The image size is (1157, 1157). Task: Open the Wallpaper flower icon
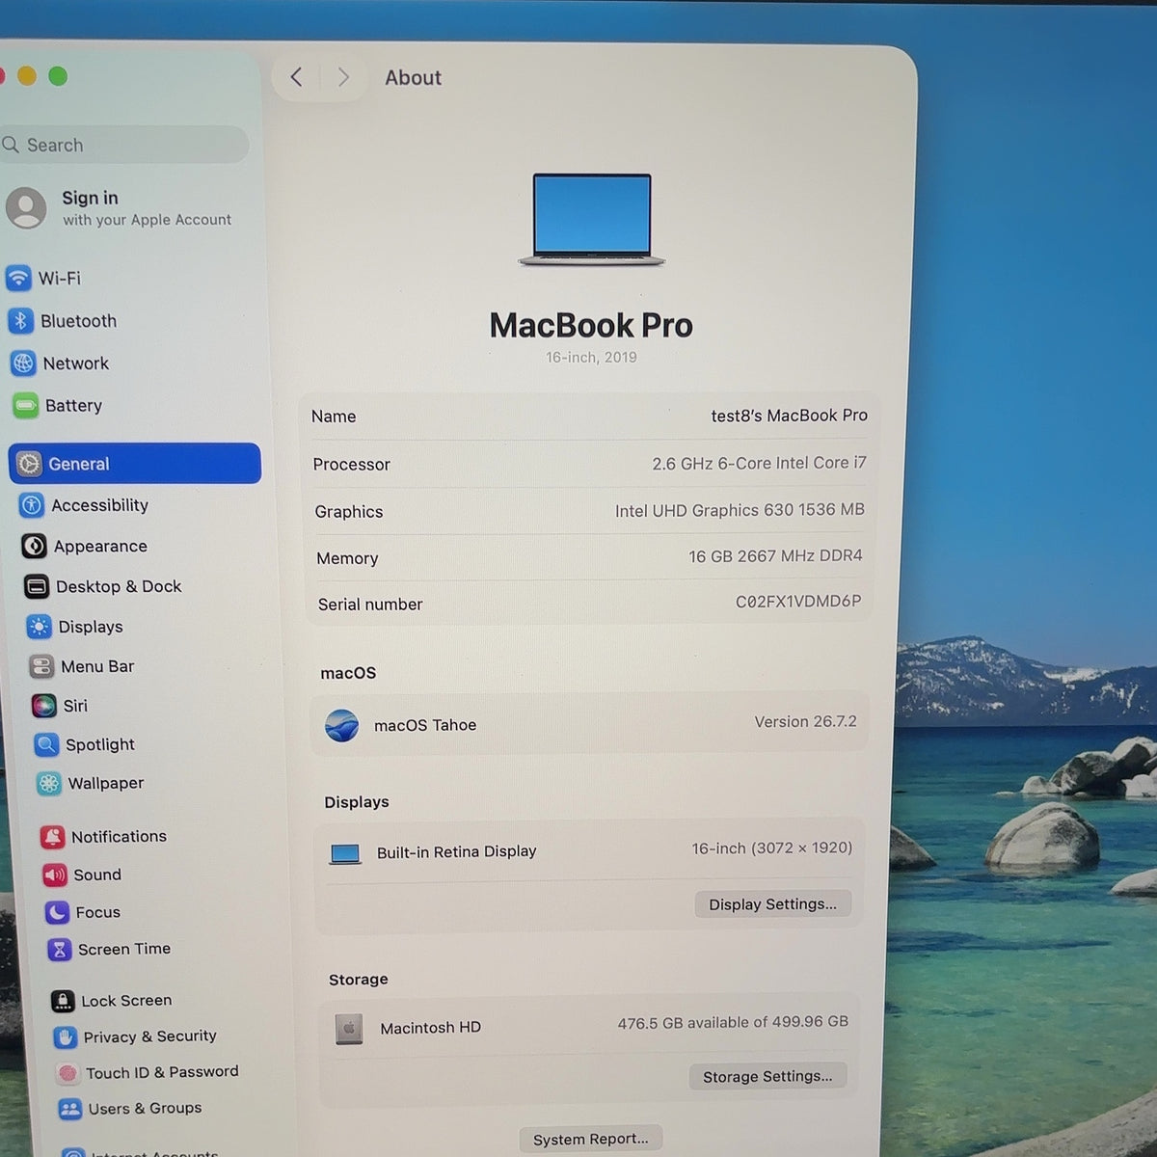(48, 783)
